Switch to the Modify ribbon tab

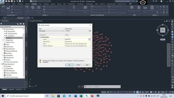[27, 4]
